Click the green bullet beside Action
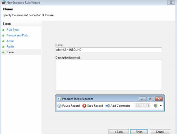 point(3,41)
